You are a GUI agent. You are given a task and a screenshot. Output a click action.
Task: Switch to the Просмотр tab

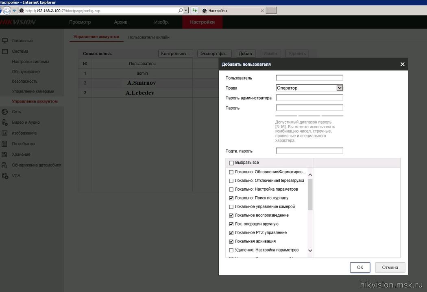pyautogui.click(x=80, y=22)
